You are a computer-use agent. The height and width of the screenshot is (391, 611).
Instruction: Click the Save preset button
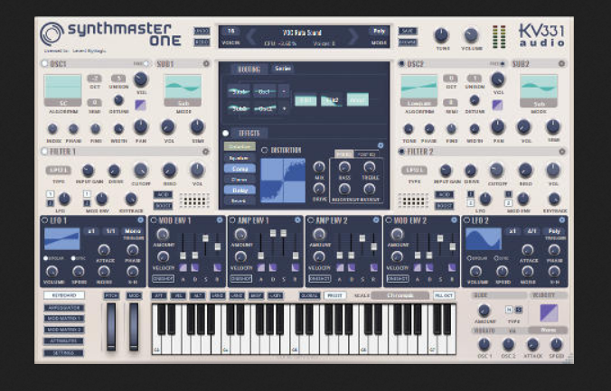tap(408, 31)
